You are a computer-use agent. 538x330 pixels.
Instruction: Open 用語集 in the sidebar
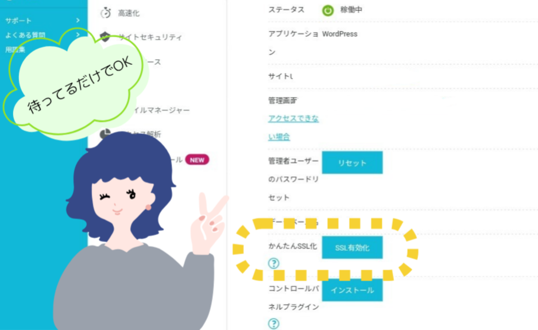pos(16,50)
